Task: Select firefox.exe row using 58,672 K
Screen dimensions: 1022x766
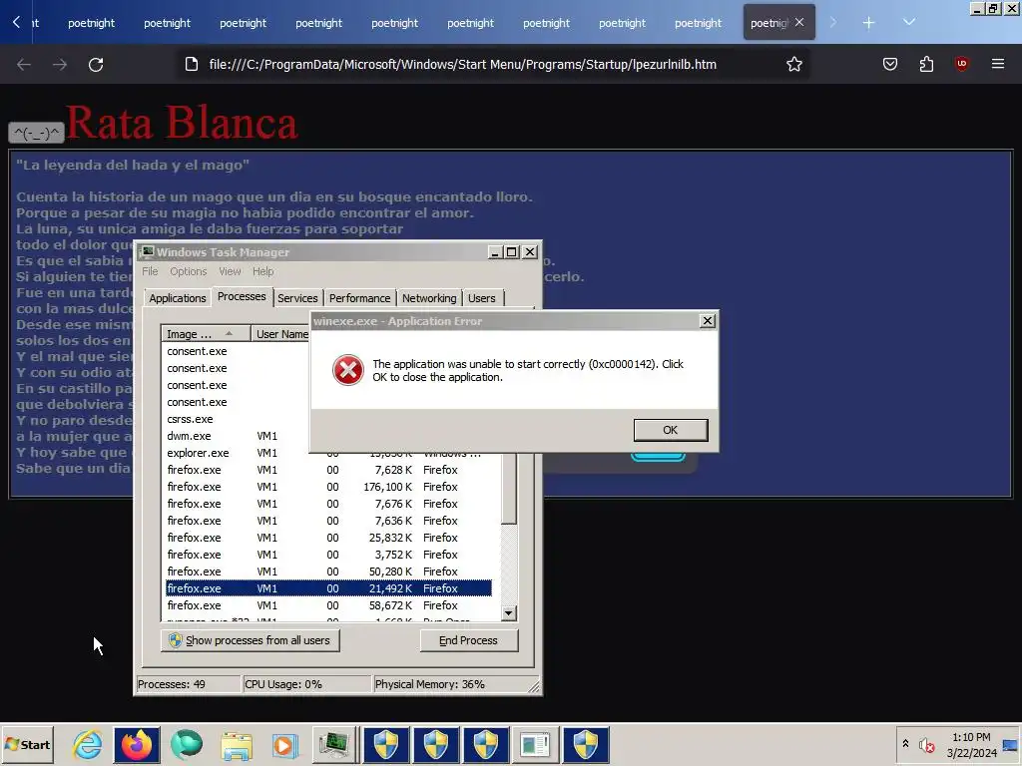Action: pyautogui.click(x=328, y=605)
